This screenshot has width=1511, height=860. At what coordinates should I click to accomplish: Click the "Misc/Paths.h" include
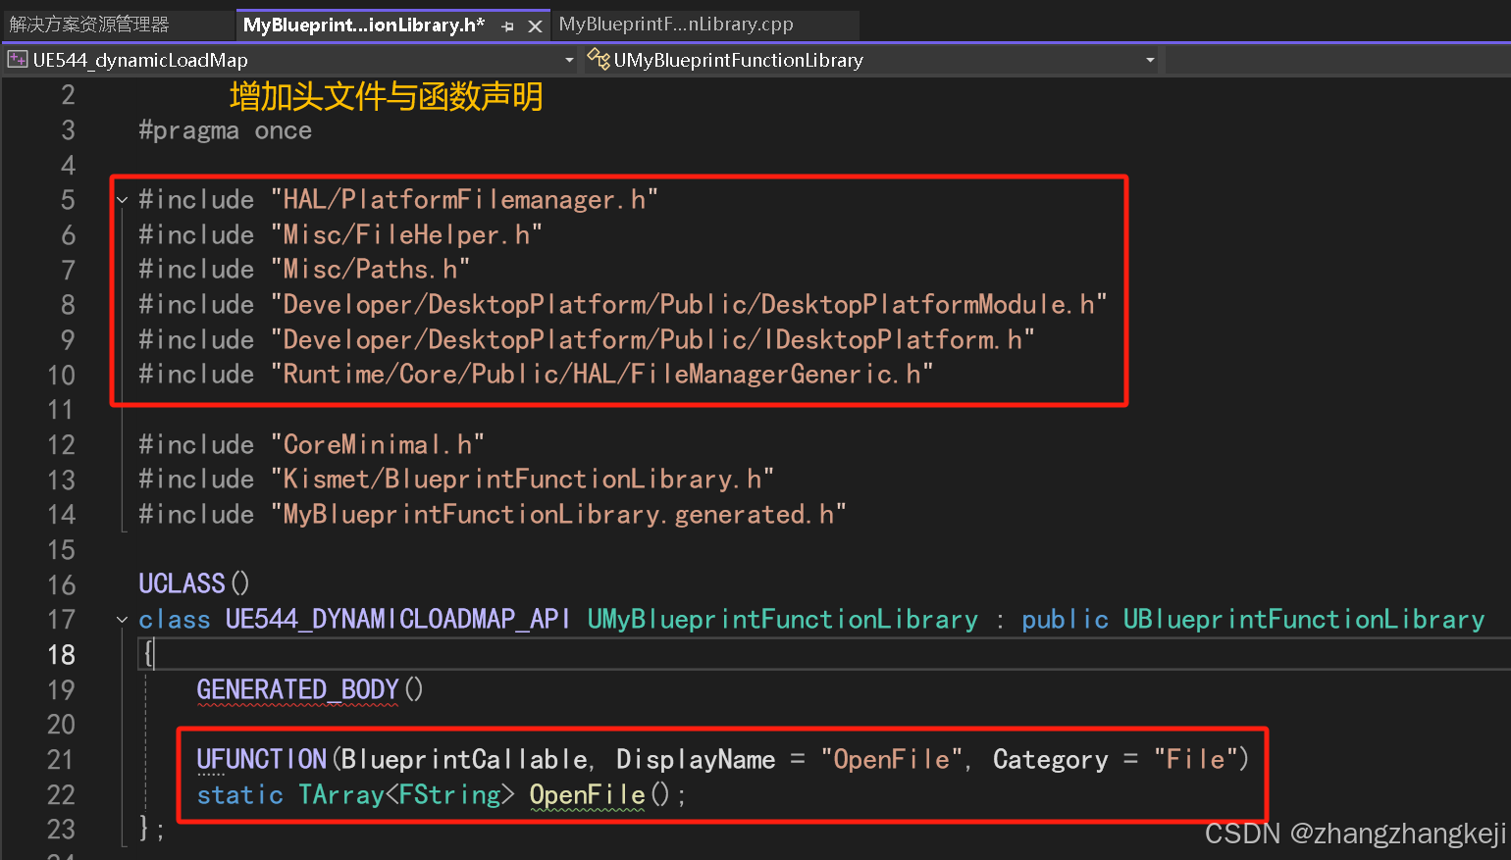click(x=370, y=270)
